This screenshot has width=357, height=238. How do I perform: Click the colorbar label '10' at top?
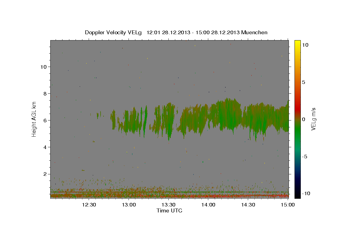(x=305, y=45)
